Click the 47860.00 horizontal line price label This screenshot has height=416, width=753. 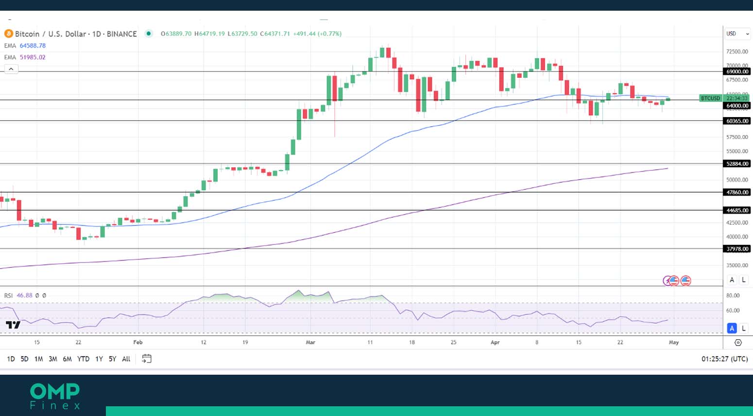[737, 192]
